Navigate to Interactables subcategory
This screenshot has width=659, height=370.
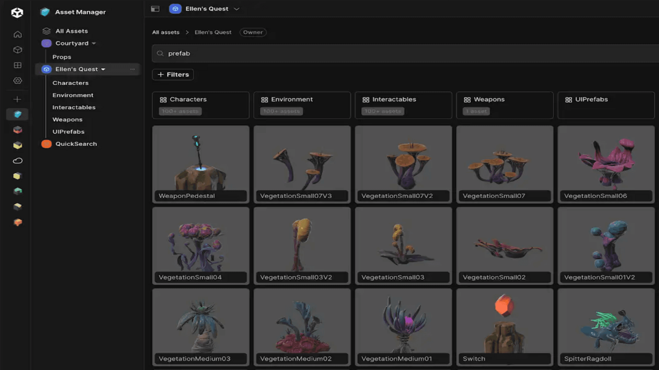point(74,107)
